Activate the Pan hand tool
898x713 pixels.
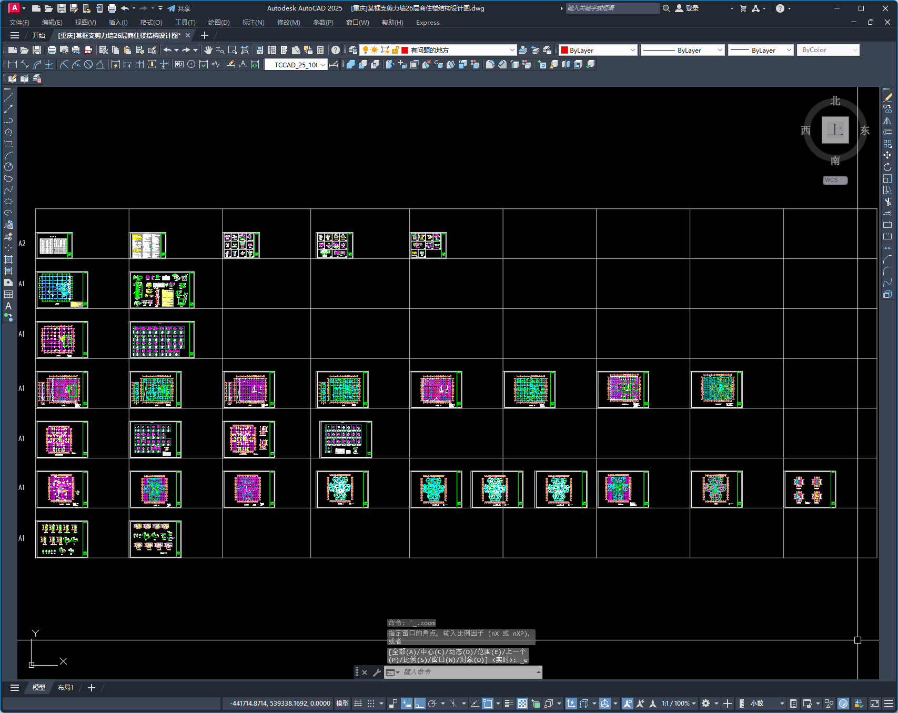click(x=208, y=50)
